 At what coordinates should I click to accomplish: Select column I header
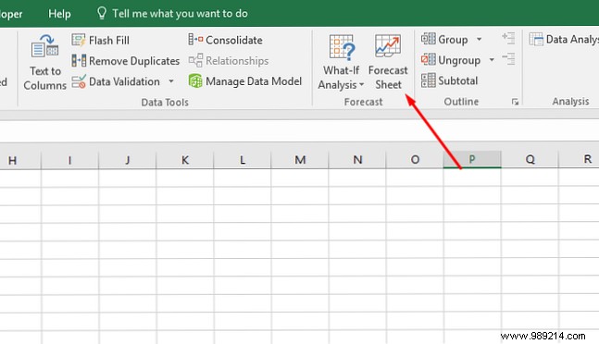click(69, 160)
